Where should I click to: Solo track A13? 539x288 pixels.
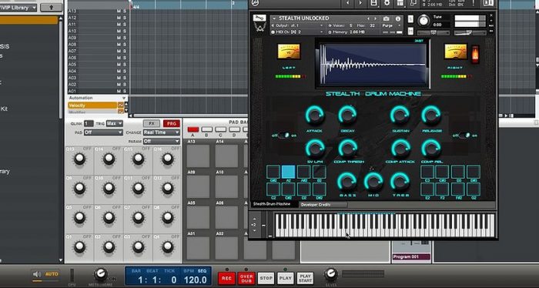(124, 11)
